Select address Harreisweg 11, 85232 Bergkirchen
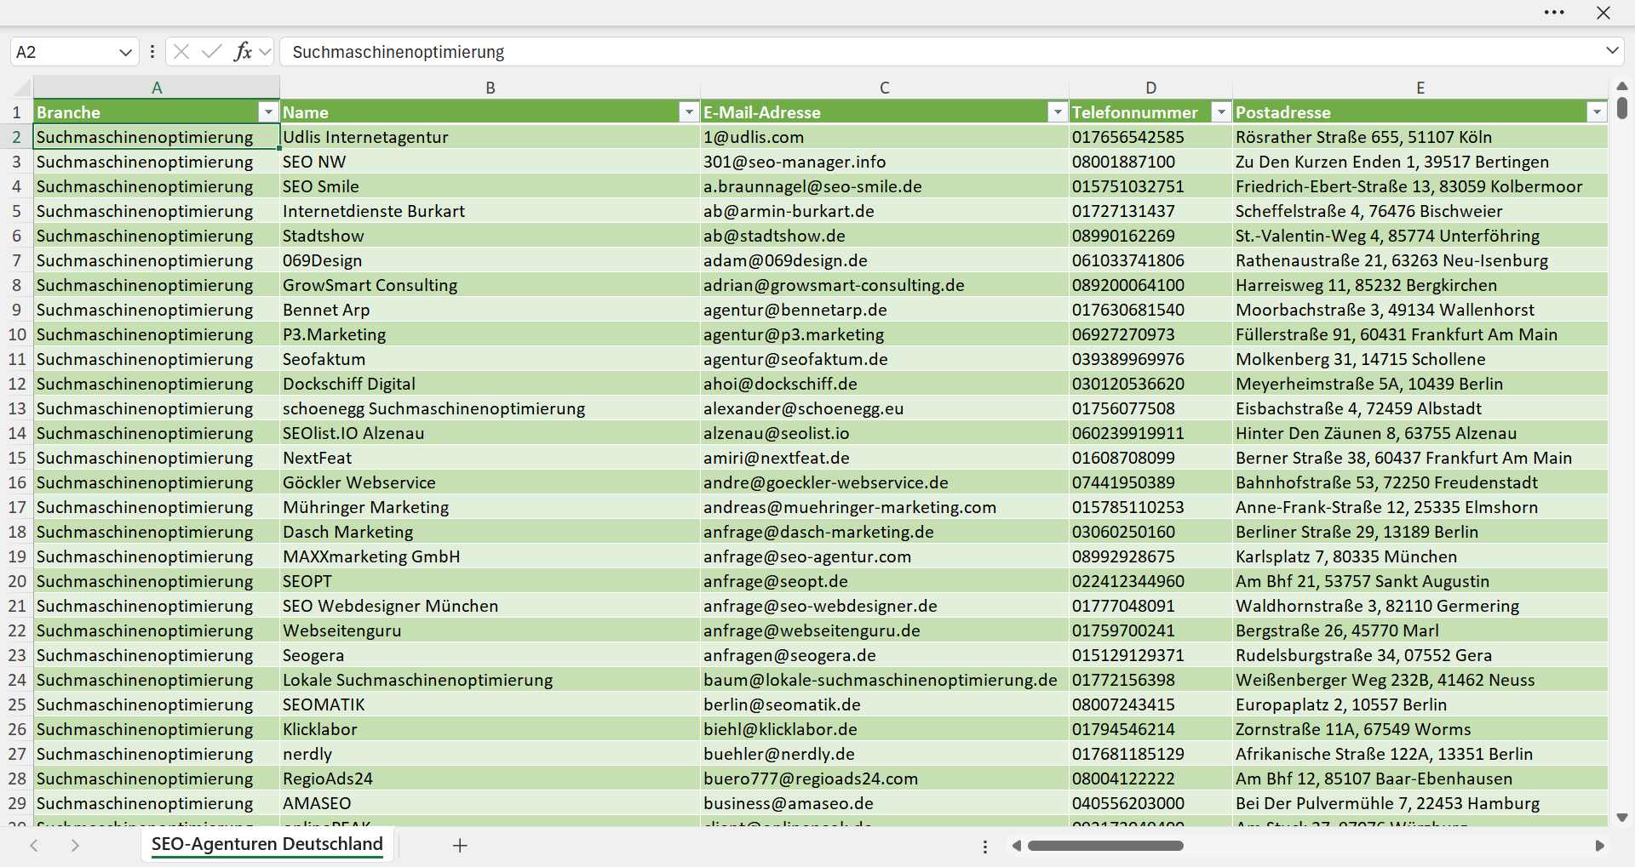 [1420, 285]
